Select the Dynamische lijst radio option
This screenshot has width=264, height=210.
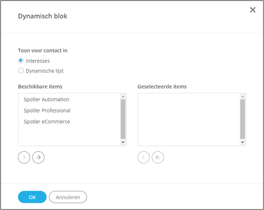tap(21, 70)
